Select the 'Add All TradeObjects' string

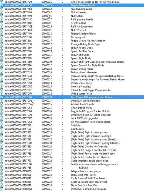coord(83,104)
